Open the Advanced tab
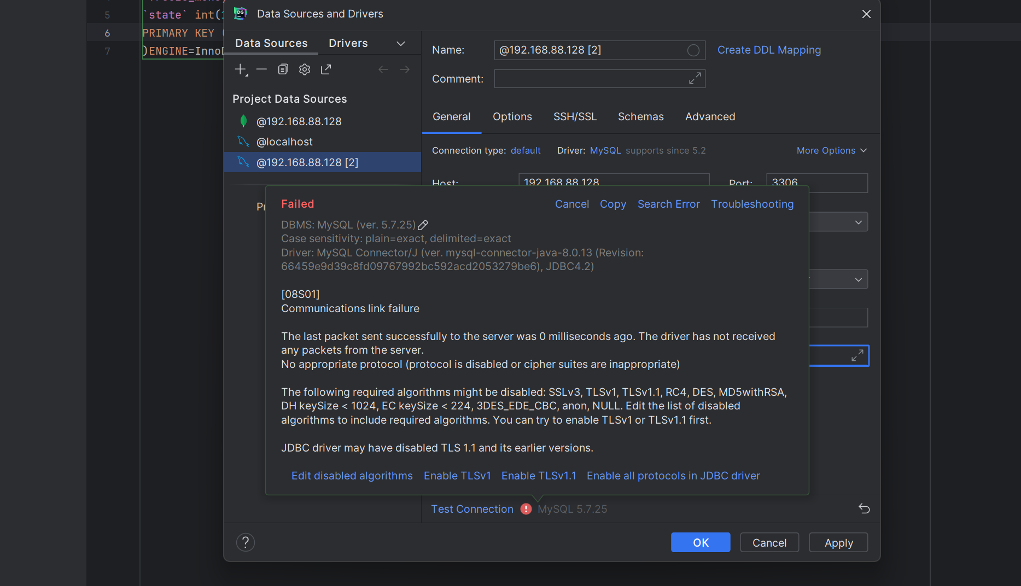The width and height of the screenshot is (1021, 586). tap(710, 116)
